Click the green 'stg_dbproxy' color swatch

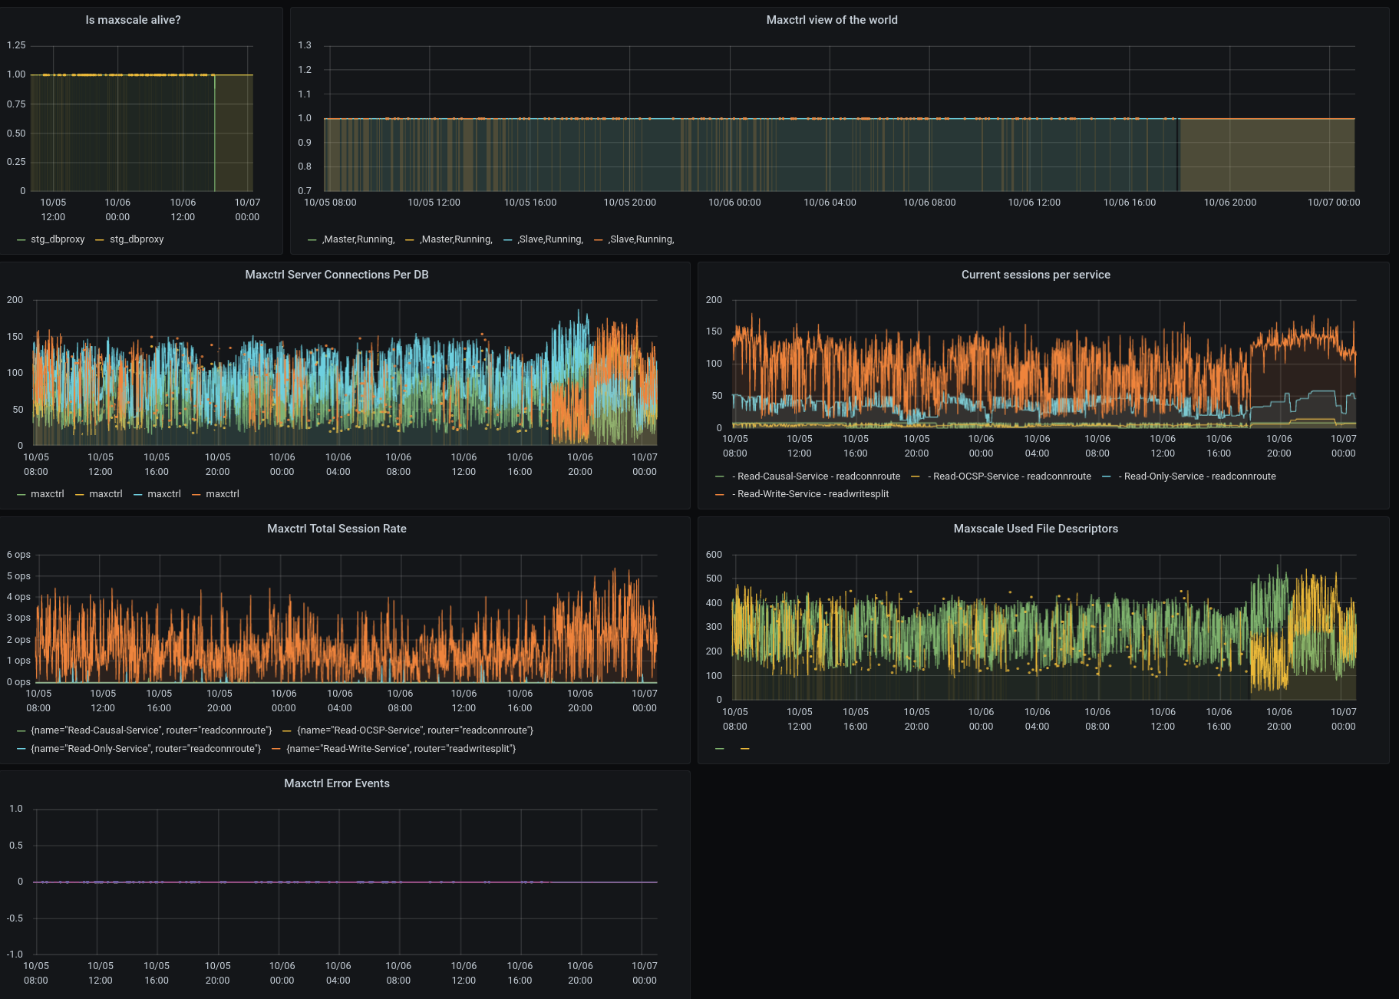(x=21, y=240)
